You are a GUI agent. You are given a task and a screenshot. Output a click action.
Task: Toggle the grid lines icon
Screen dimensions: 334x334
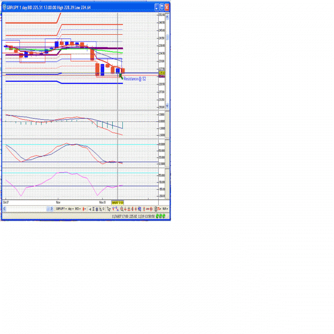[97, 209]
